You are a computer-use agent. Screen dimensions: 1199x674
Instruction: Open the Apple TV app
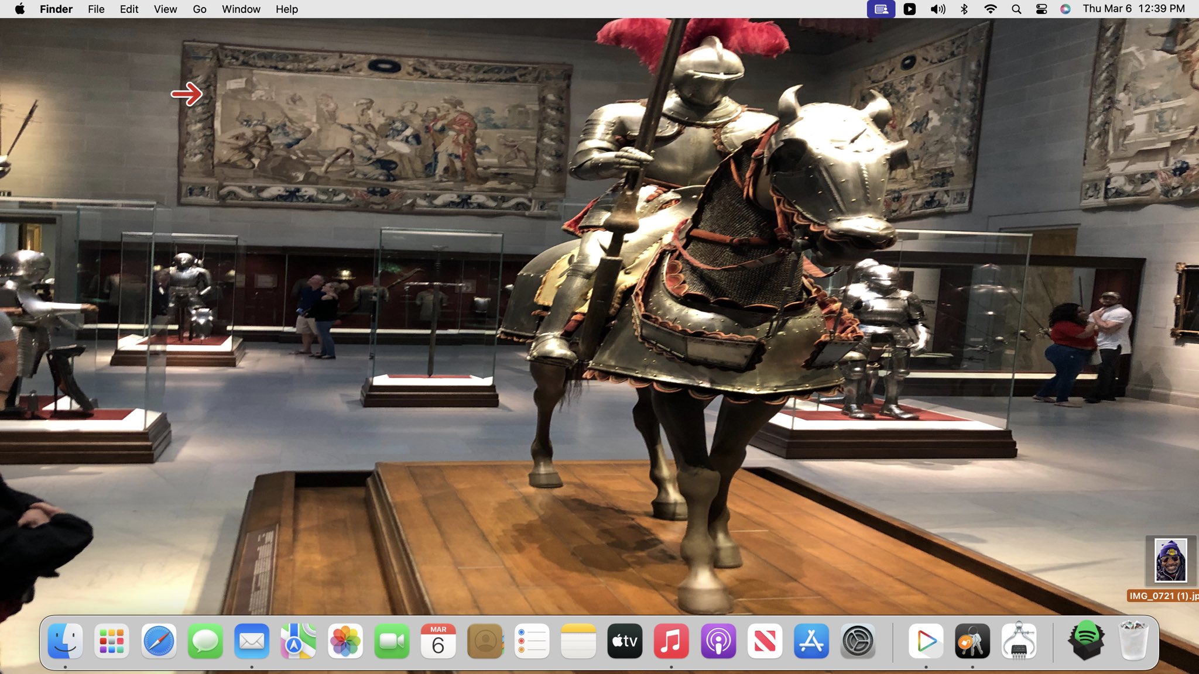625,642
